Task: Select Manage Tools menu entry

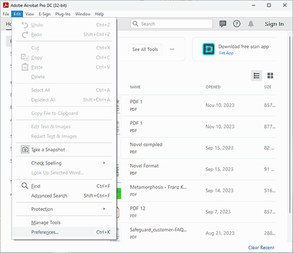Action: (x=64, y=222)
